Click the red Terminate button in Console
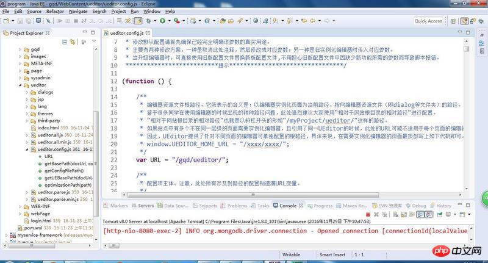Viewport: 488px width, 263px height. [368, 214]
